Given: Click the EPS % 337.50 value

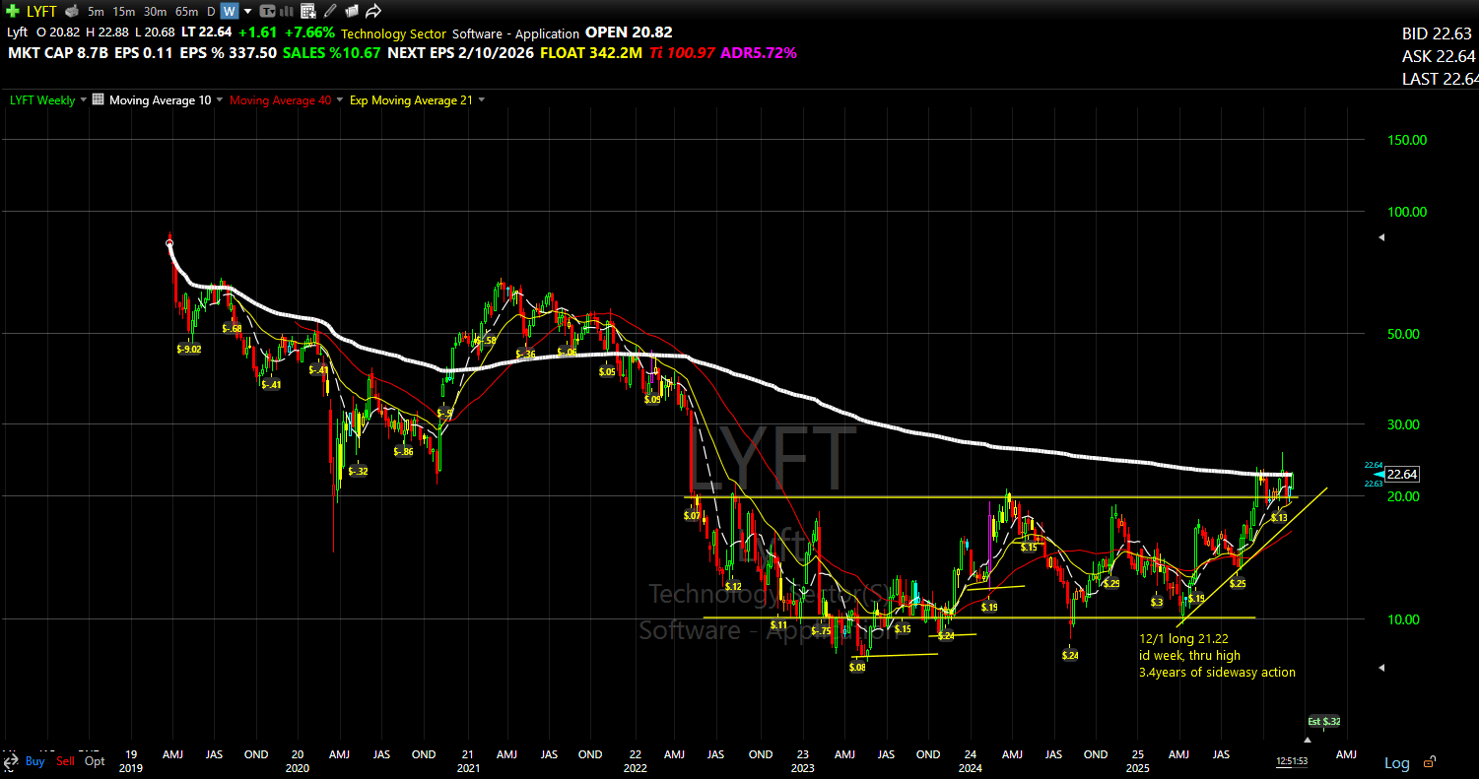Looking at the screenshot, I should [228, 53].
